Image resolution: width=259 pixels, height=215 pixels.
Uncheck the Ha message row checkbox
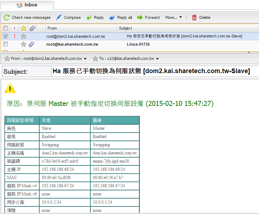[5, 36]
